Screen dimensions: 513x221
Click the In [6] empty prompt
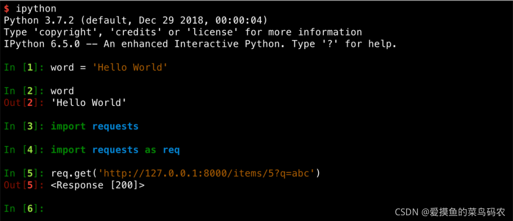click(24, 208)
